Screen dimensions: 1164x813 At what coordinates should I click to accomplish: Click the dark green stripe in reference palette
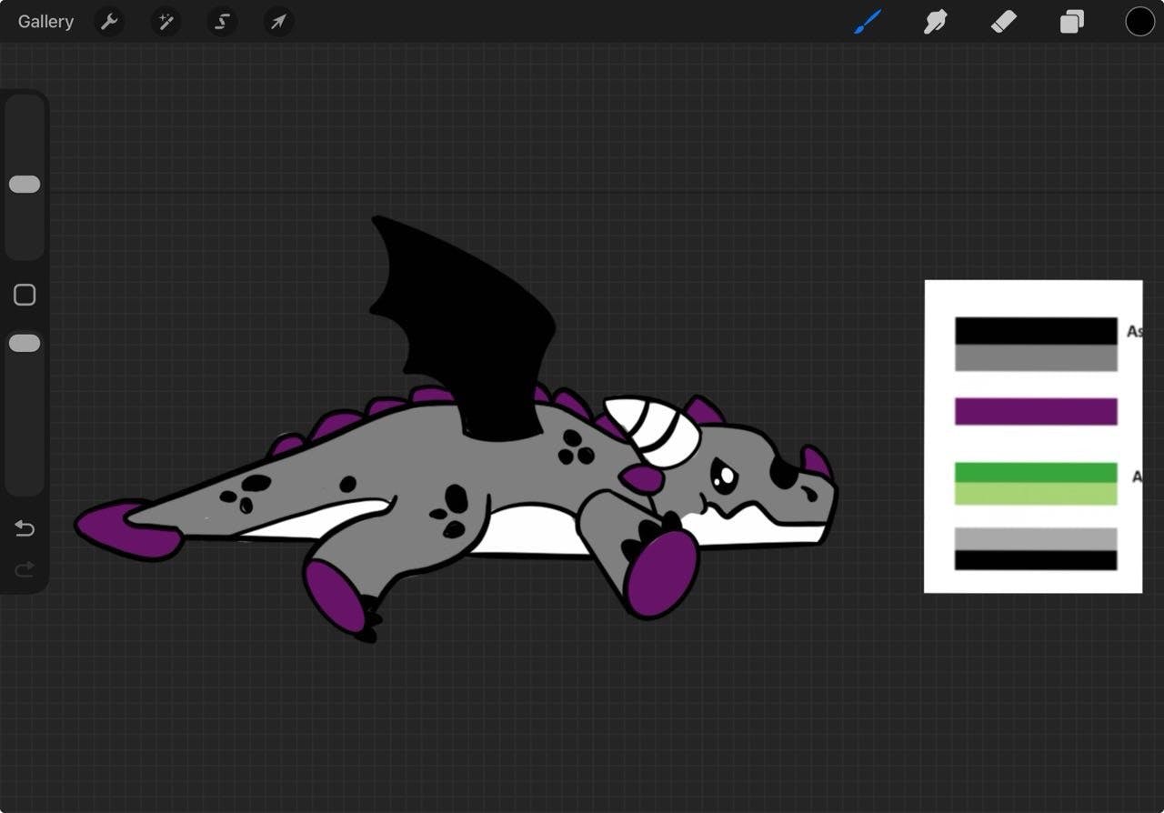point(1035,472)
